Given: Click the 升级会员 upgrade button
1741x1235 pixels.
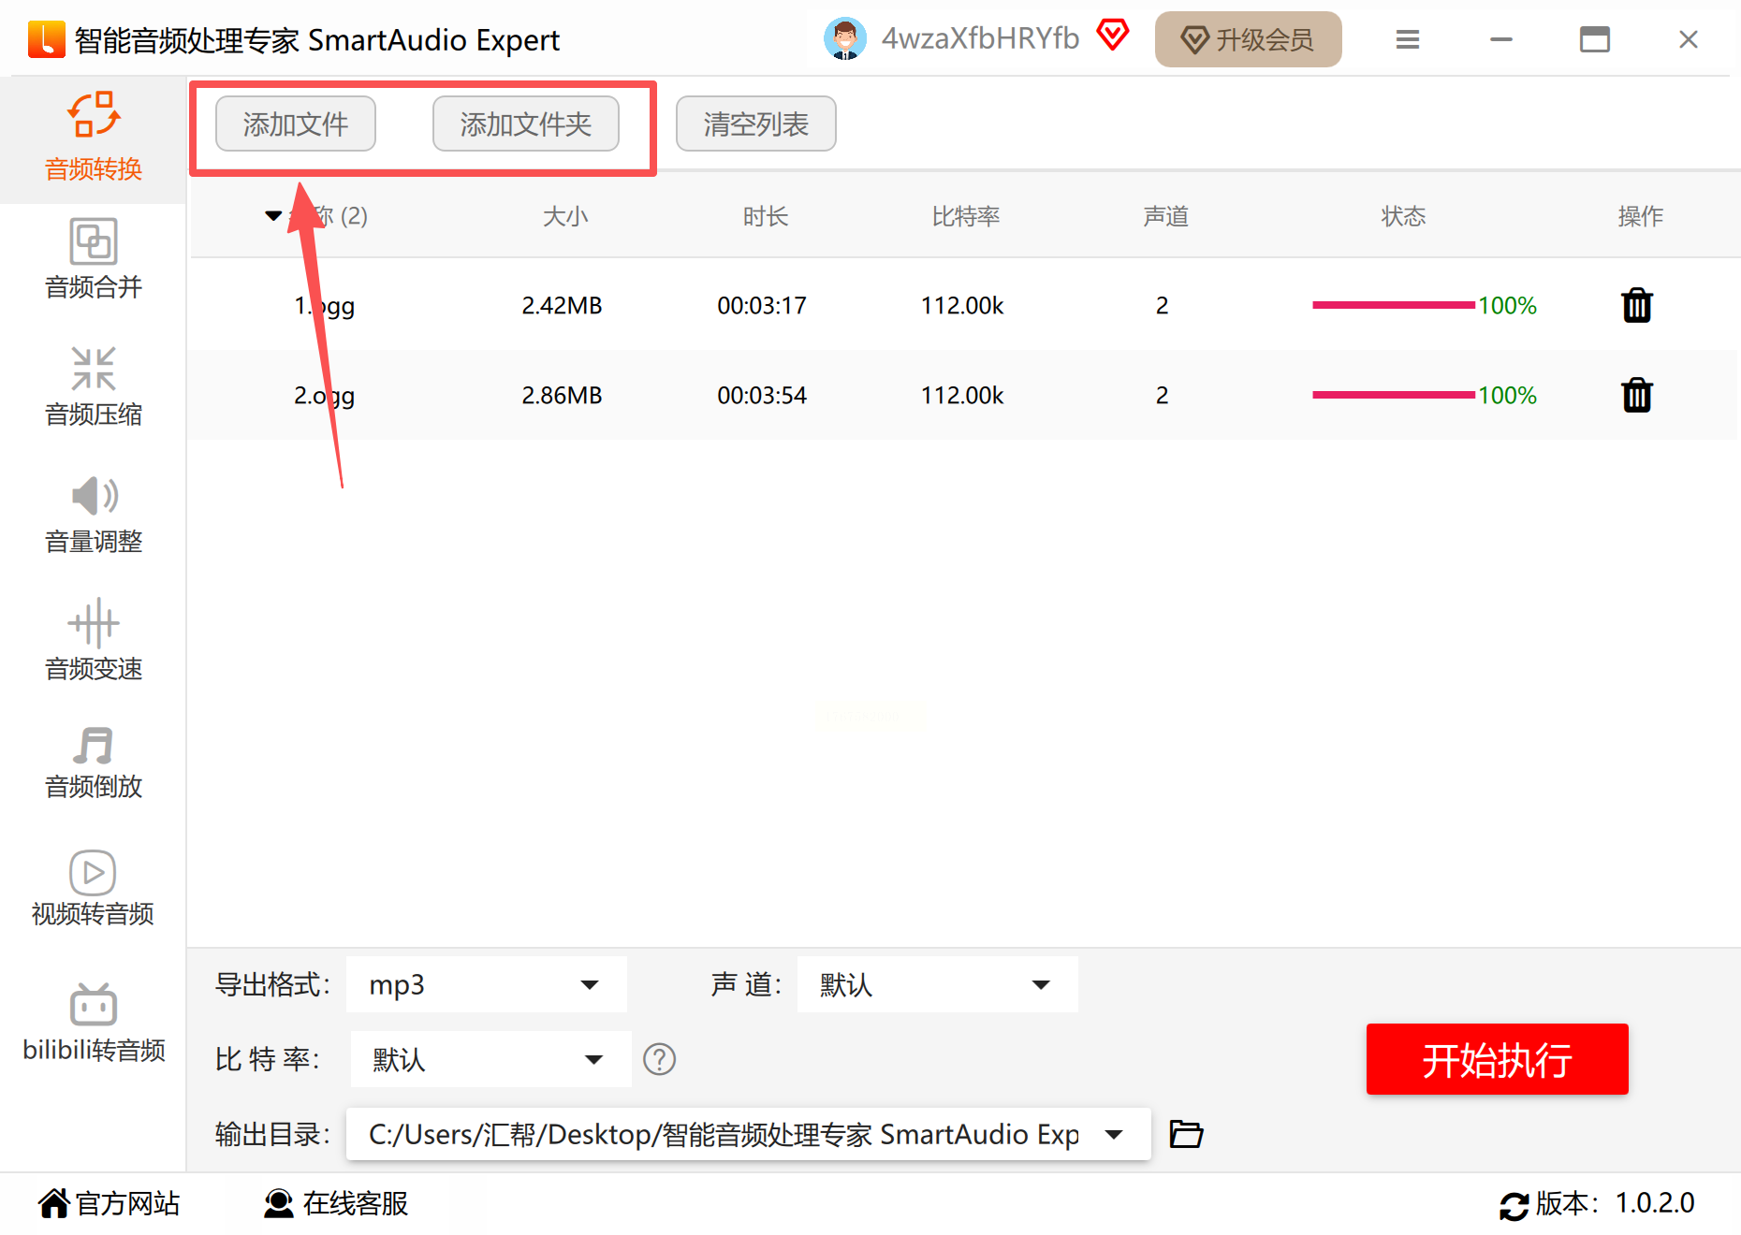Looking at the screenshot, I should [1248, 39].
